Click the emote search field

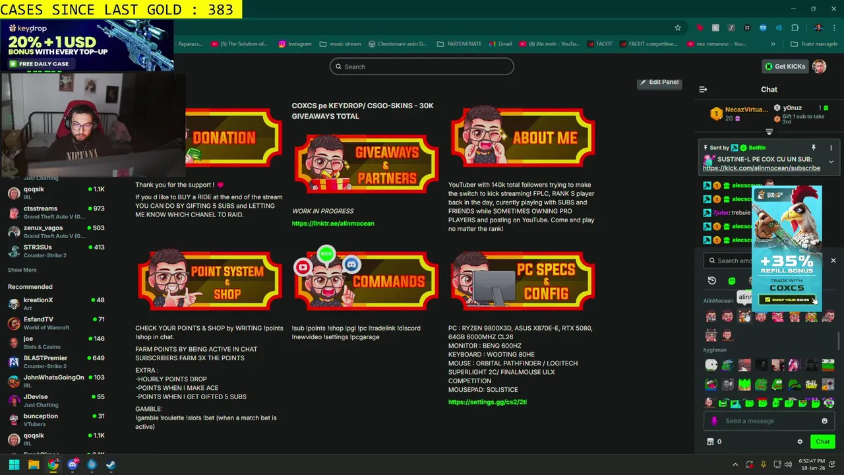[x=729, y=261]
